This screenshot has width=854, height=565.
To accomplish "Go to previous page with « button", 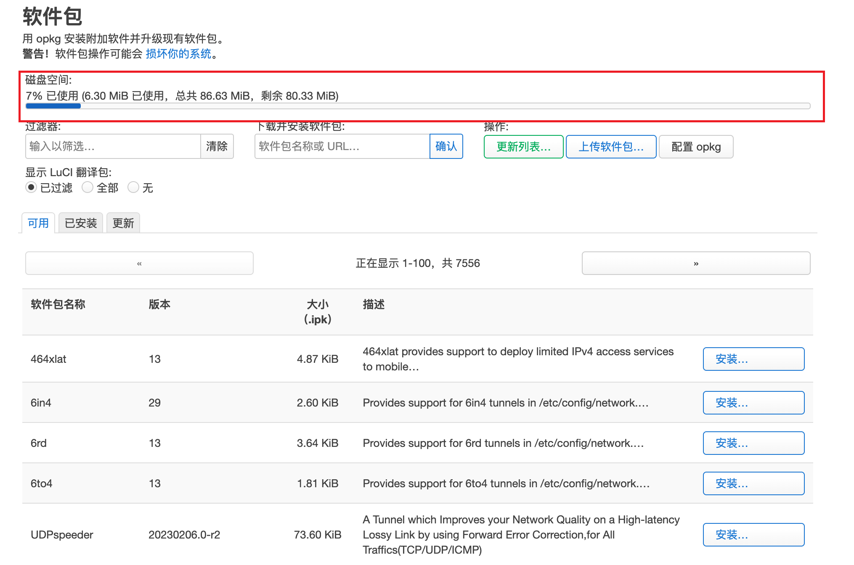I will (x=139, y=263).
